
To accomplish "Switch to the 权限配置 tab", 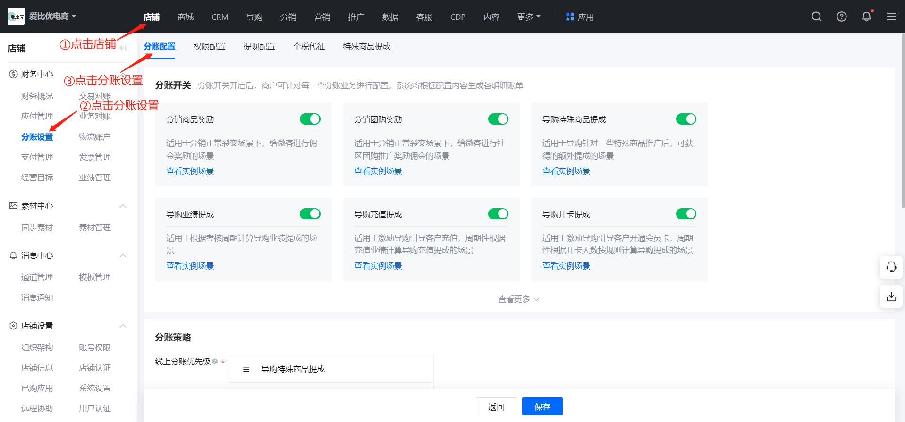I will click(209, 46).
